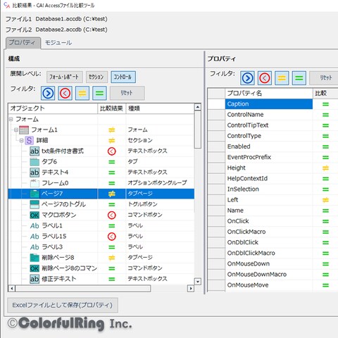Click the マクロボタン OK icon
Image resolution: width=338 pixels, height=338 pixels.
pyautogui.click(x=35, y=215)
